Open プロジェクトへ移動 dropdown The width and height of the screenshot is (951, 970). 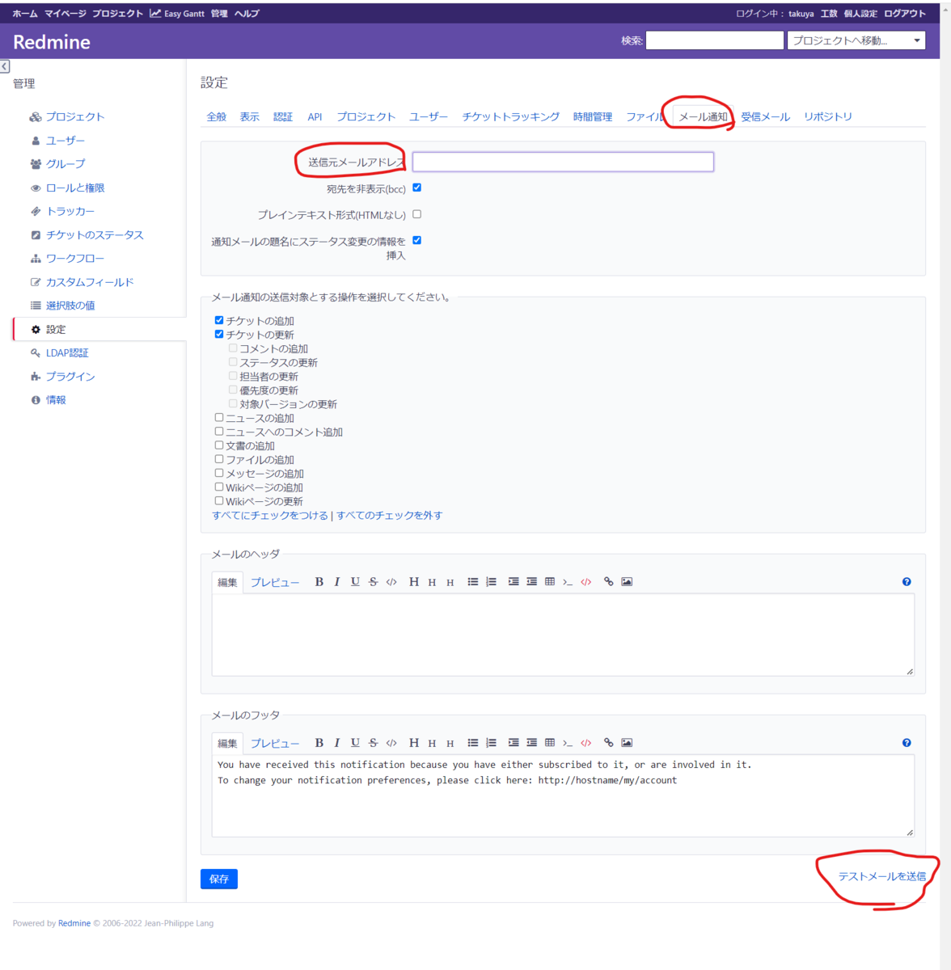(856, 40)
